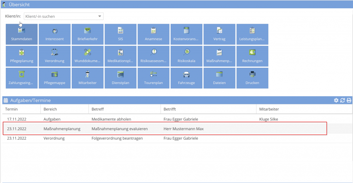Print the Aufgaben/Termine list
Screen dimensions: 353x183
tap(349, 100)
